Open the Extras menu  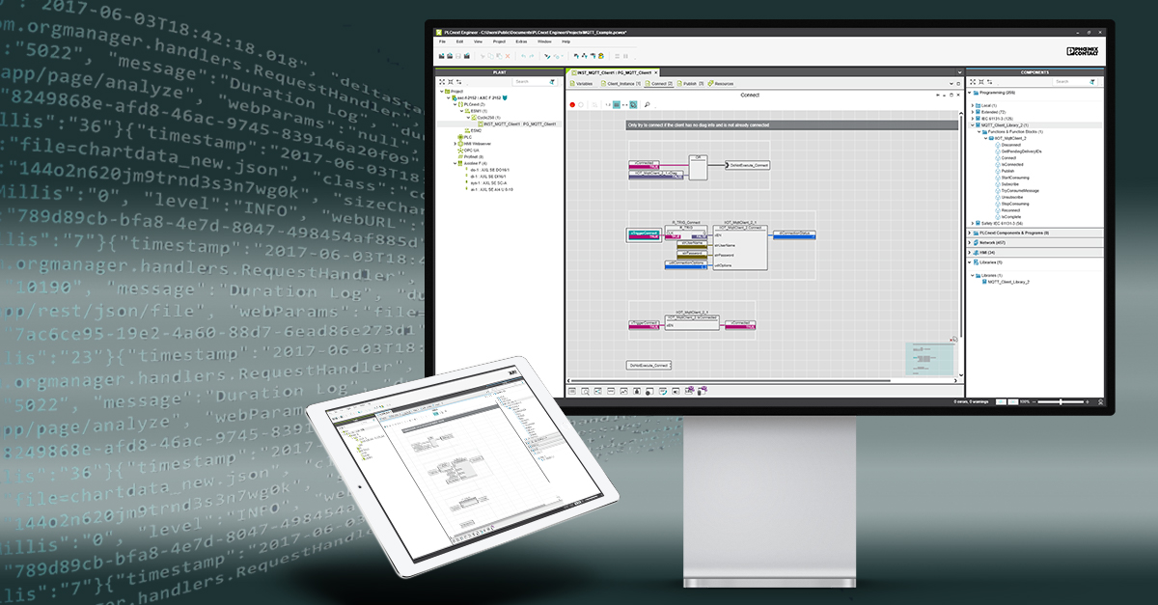click(x=521, y=41)
